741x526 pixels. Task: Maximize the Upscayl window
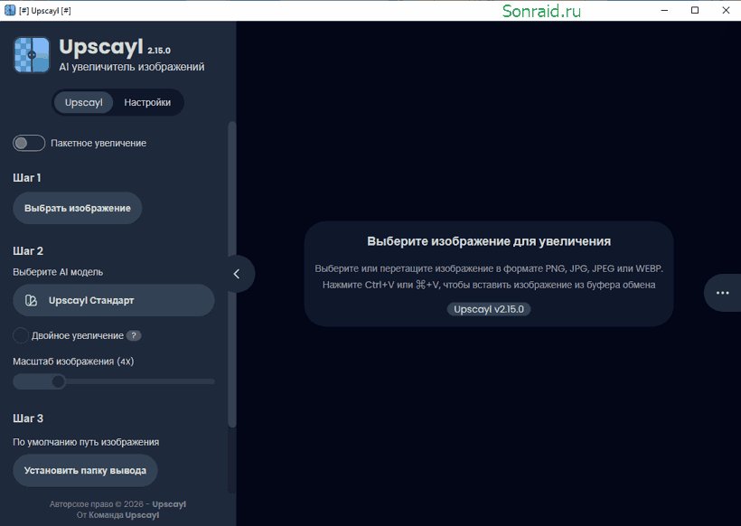[695, 11]
